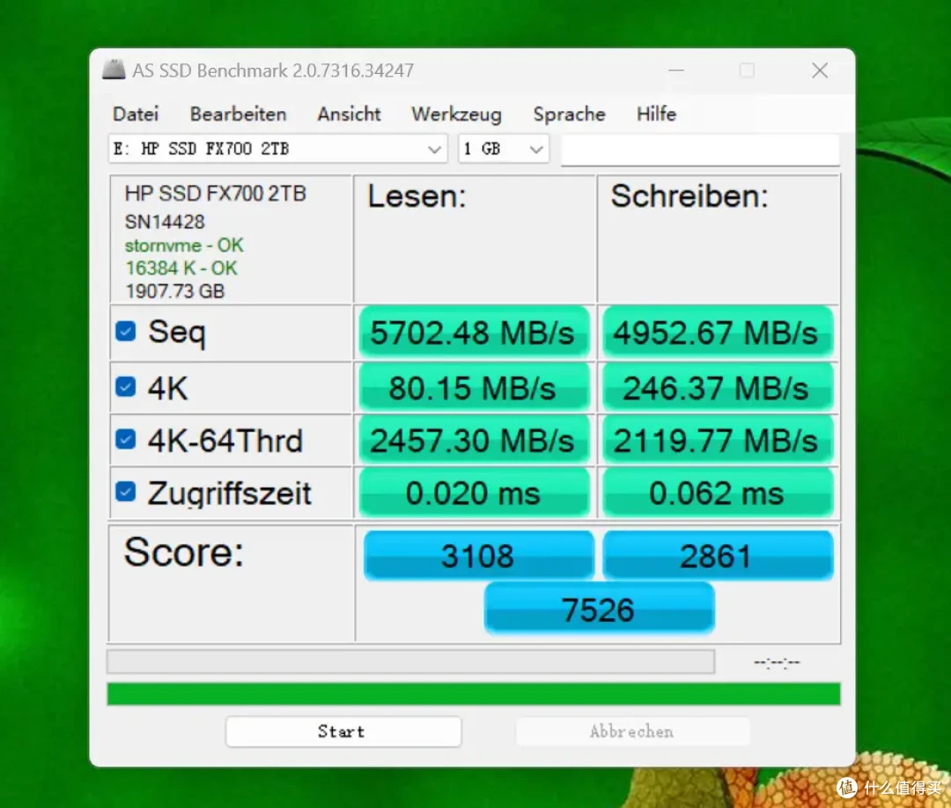Click the AS SSD Benchmark drive icon in title bar

point(114,70)
